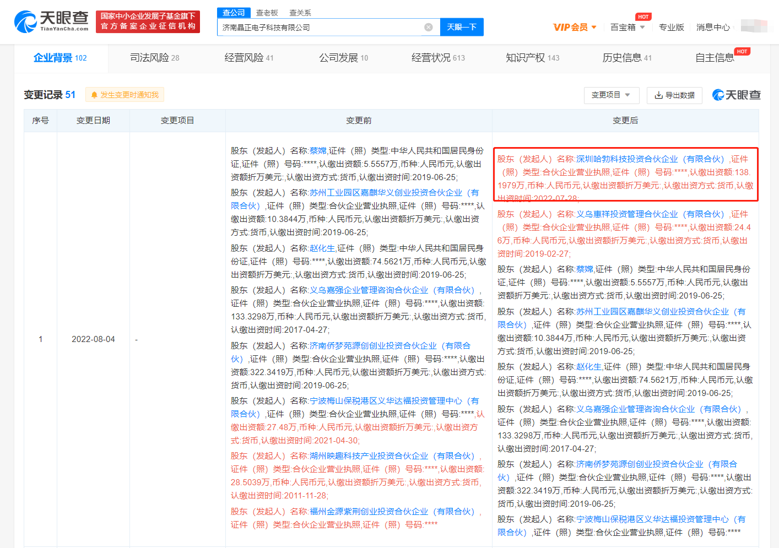Open the 企业背景 tab
Screen dimensions: 779x548
60,58
